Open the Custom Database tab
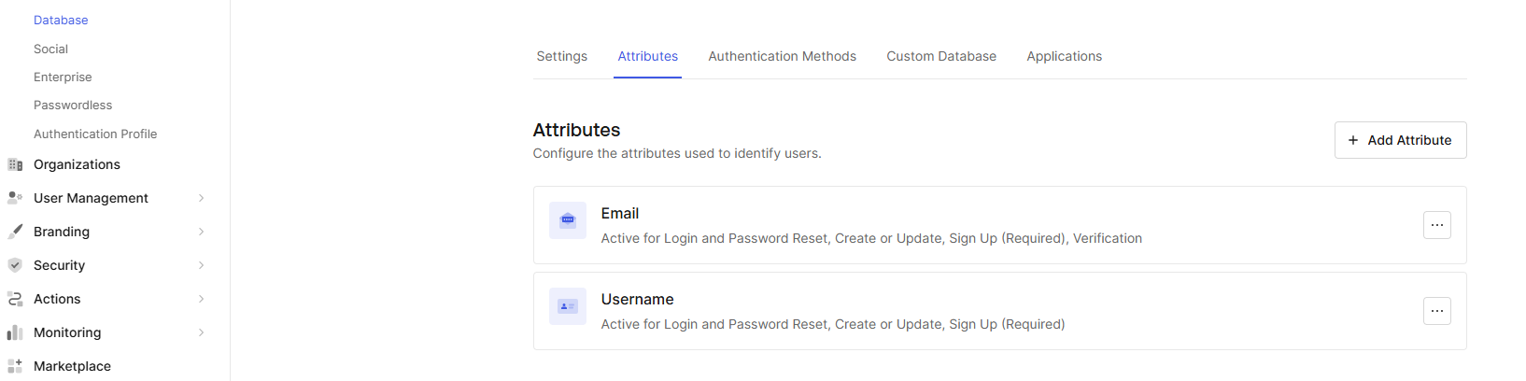Image resolution: width=1526 pixels, height=381 pixels. tap(940, 56)
